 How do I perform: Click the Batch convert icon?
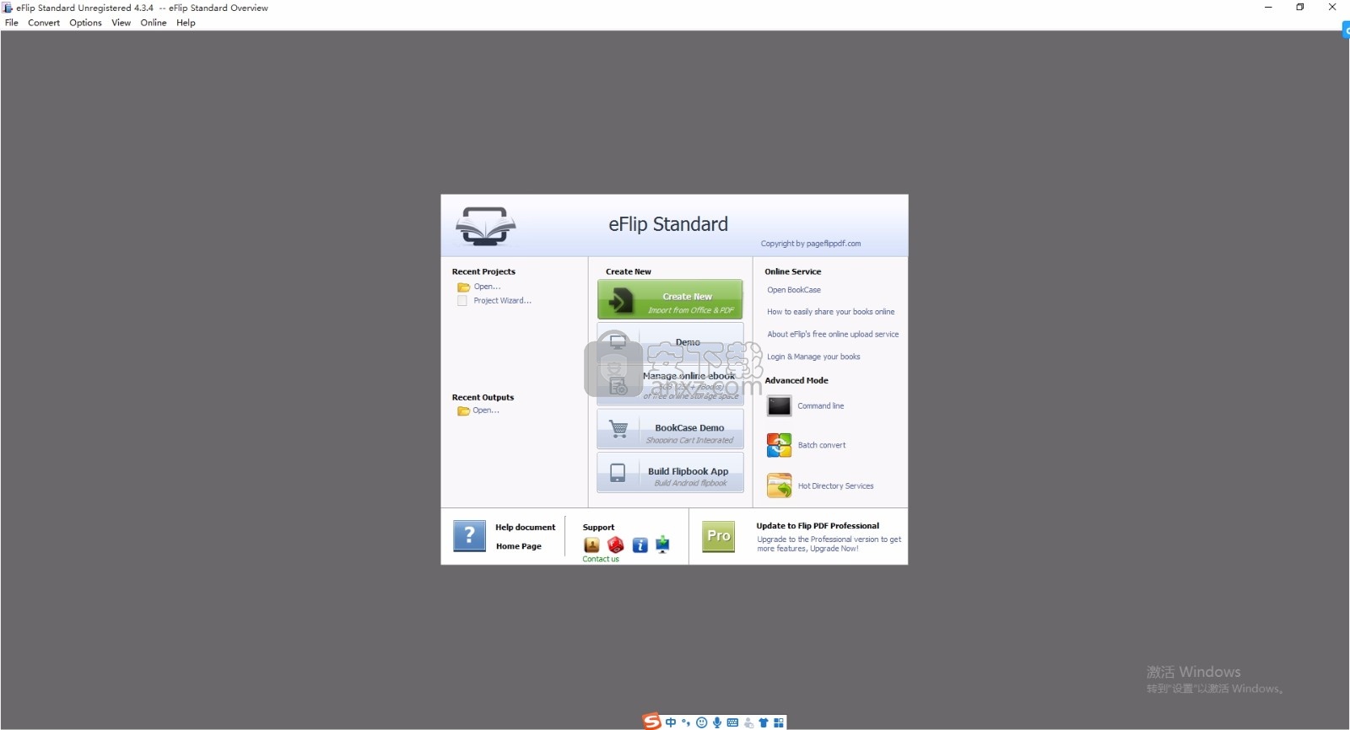[779, 445]
